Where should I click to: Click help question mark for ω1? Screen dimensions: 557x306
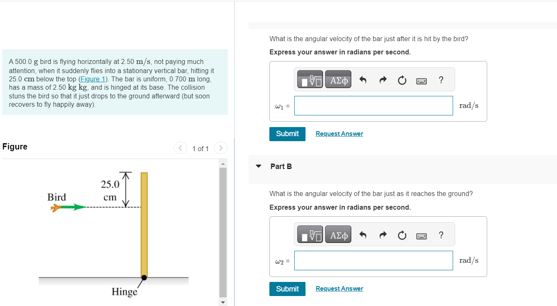point(441,80)
